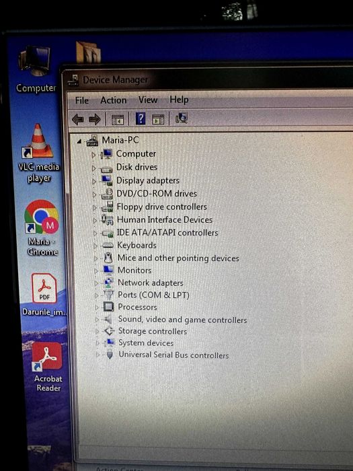Click the Maria-PC computer icon
353x471 pixels.
[93, 141]
